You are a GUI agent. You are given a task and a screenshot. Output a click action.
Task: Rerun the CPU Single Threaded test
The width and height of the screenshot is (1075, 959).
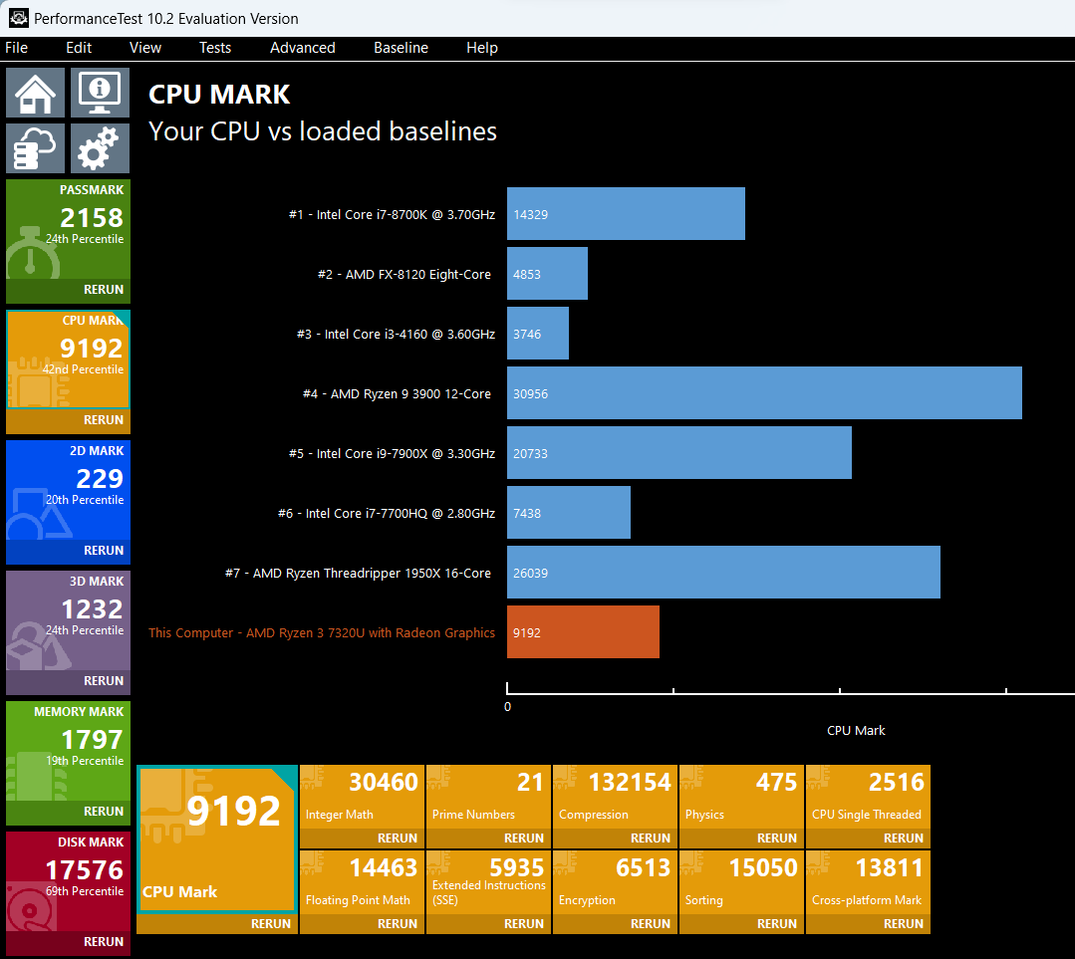click(903, 839)
